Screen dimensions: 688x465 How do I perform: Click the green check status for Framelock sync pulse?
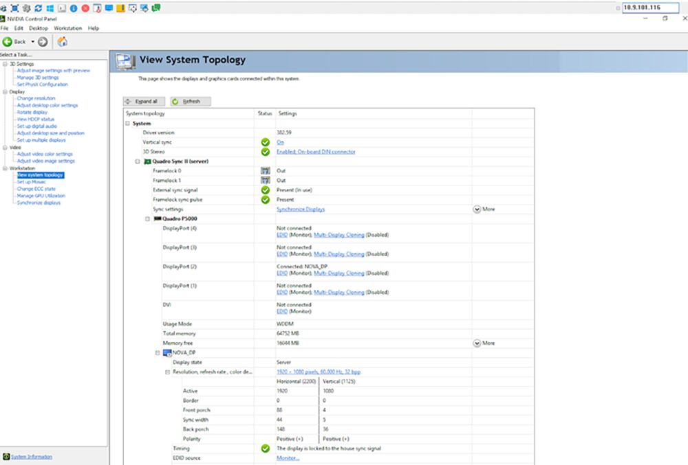(266, 200)
